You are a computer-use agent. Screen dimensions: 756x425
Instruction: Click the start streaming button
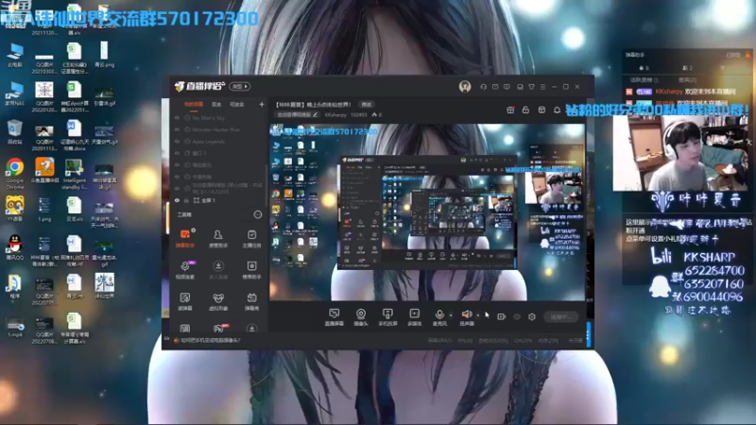point(561,316)
